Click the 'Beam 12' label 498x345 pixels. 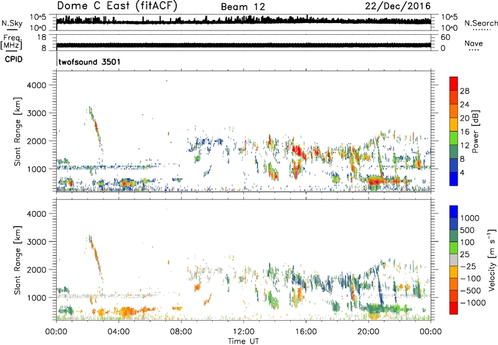tap(243, 7)
